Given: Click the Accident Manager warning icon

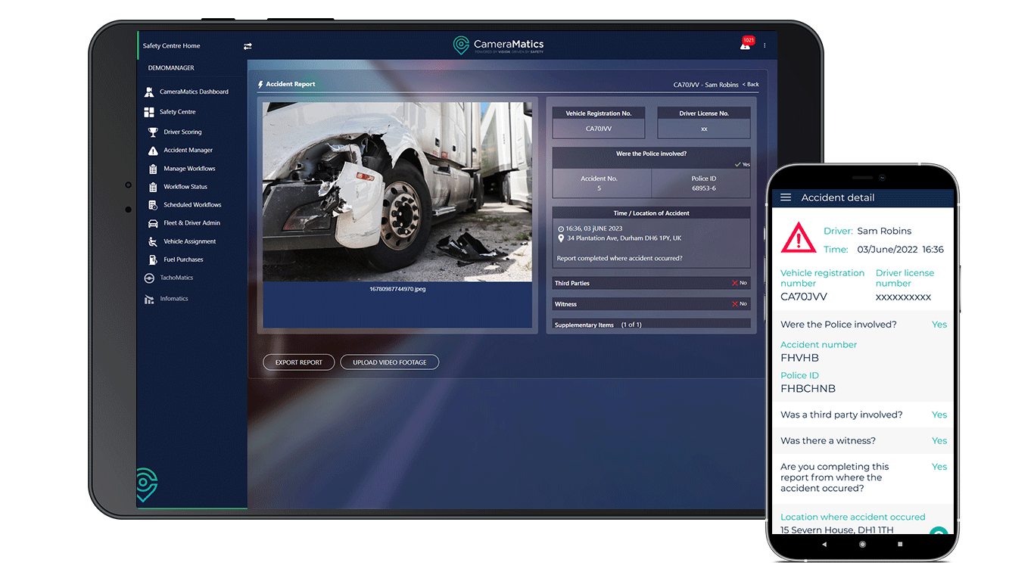Looking at the screenshot, I should tap(153, 151).
